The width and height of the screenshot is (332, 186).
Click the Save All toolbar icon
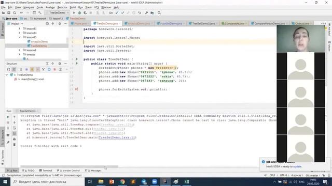(9, 13)
